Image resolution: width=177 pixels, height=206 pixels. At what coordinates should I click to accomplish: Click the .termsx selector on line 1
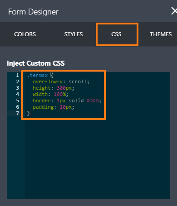pos(37,75)
